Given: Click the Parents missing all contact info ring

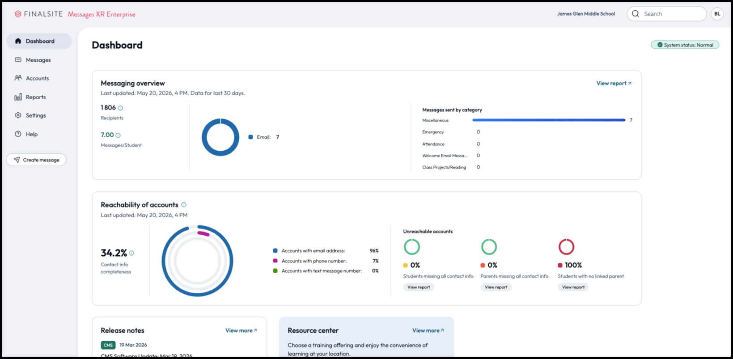Looking at the screenshot, I should 489,247.
